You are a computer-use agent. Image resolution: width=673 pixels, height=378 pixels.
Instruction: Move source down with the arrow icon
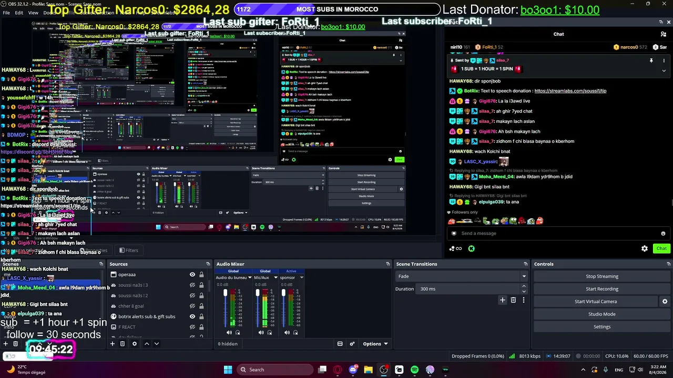click(156, 344)
